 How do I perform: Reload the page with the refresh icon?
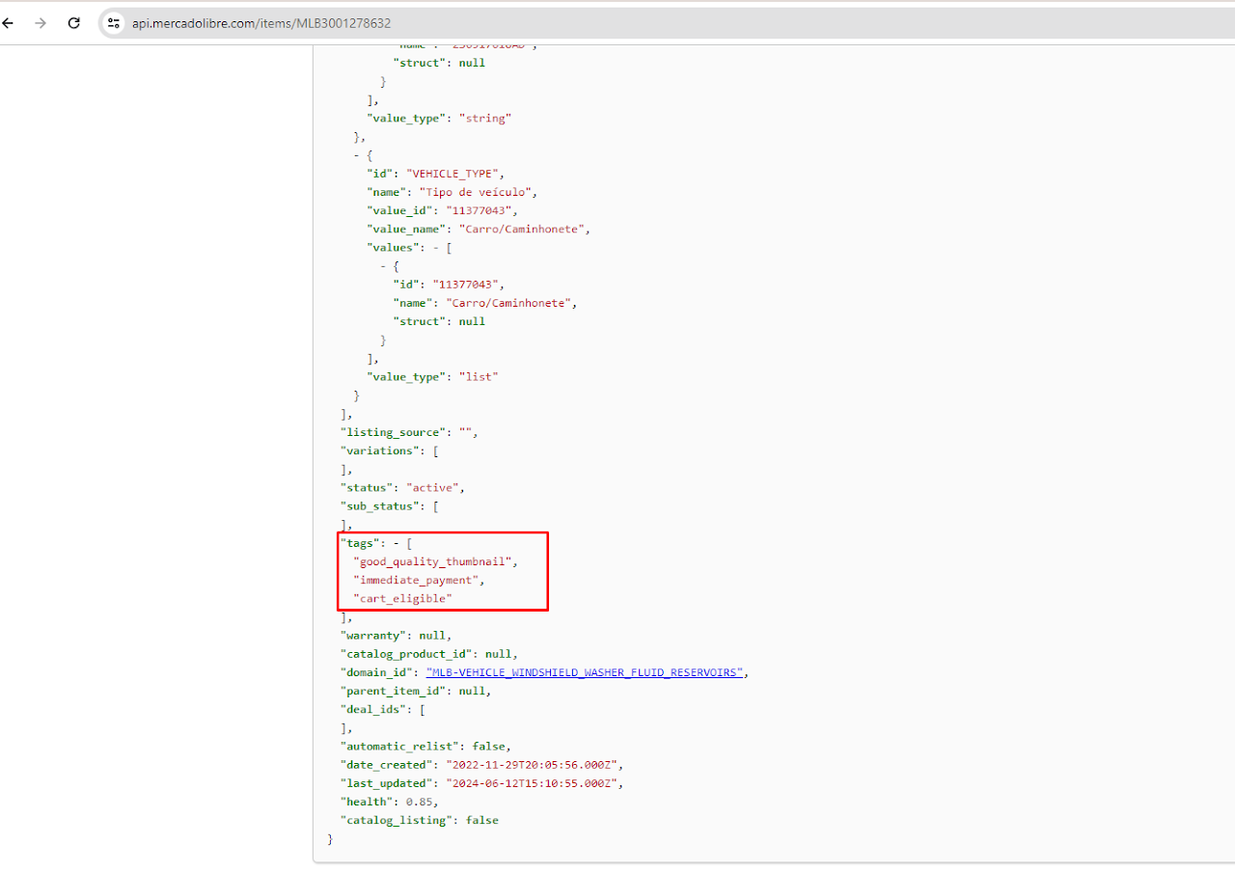point(73,23)
